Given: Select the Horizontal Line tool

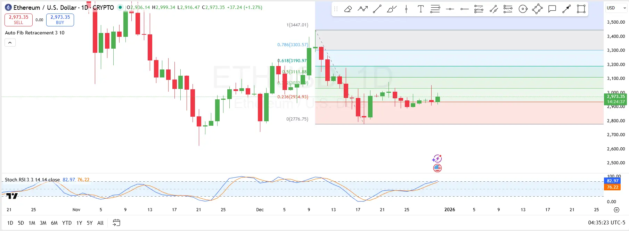Looking at the screenshot, I should [450, 9].
